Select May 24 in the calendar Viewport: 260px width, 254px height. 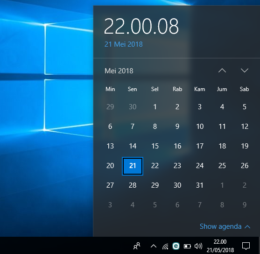point(200,166)
